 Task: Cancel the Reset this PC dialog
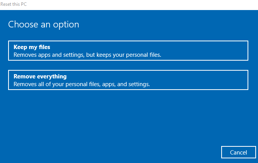pyautogui.click(x=238, y=152)
